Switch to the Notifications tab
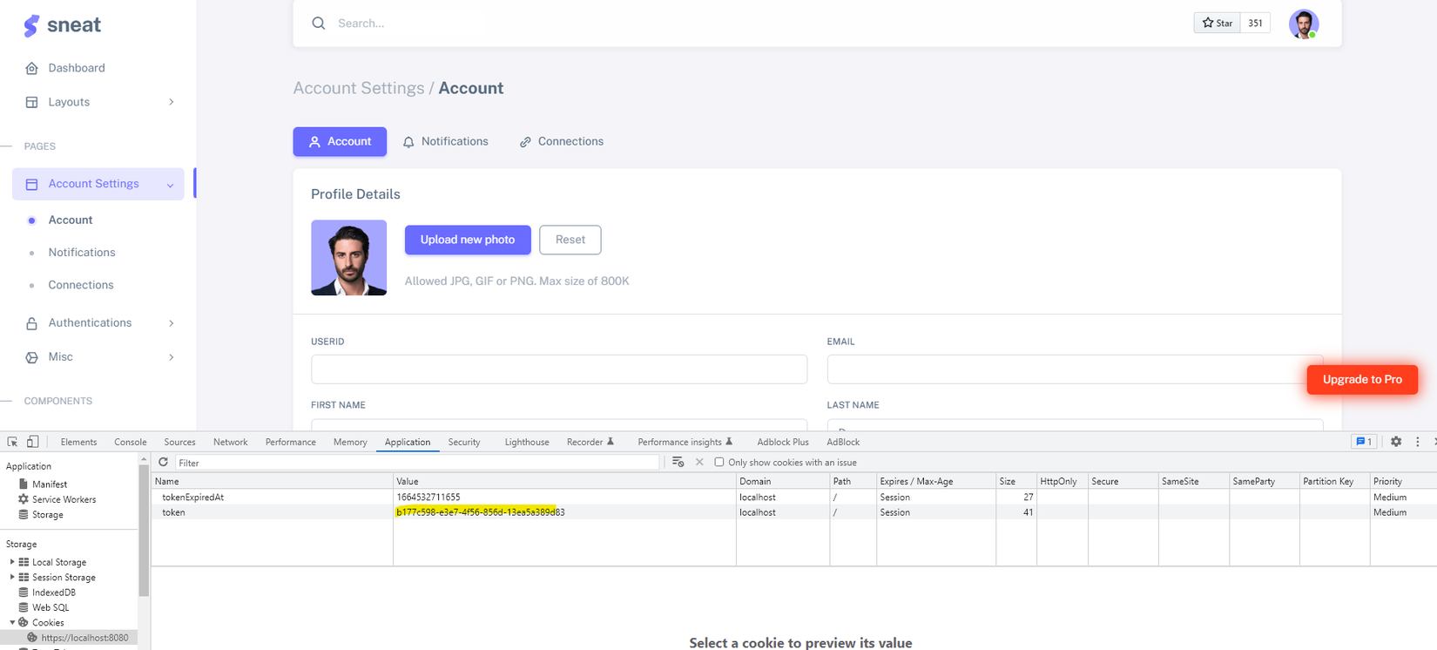 click(x=446, y=141)
